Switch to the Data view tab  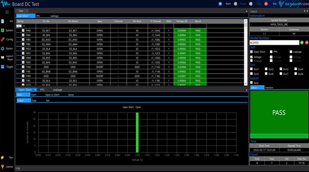[34, 100]
